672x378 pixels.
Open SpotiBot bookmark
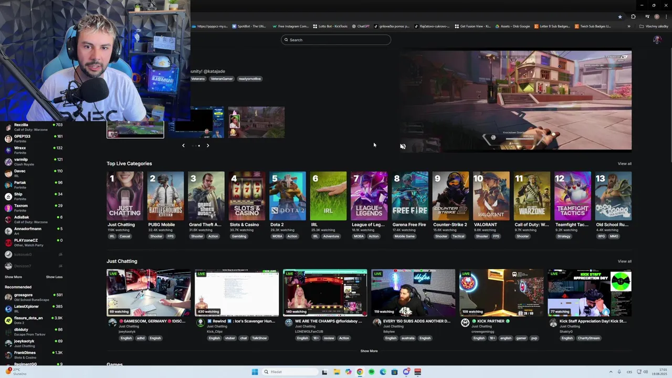click(249, 26)
